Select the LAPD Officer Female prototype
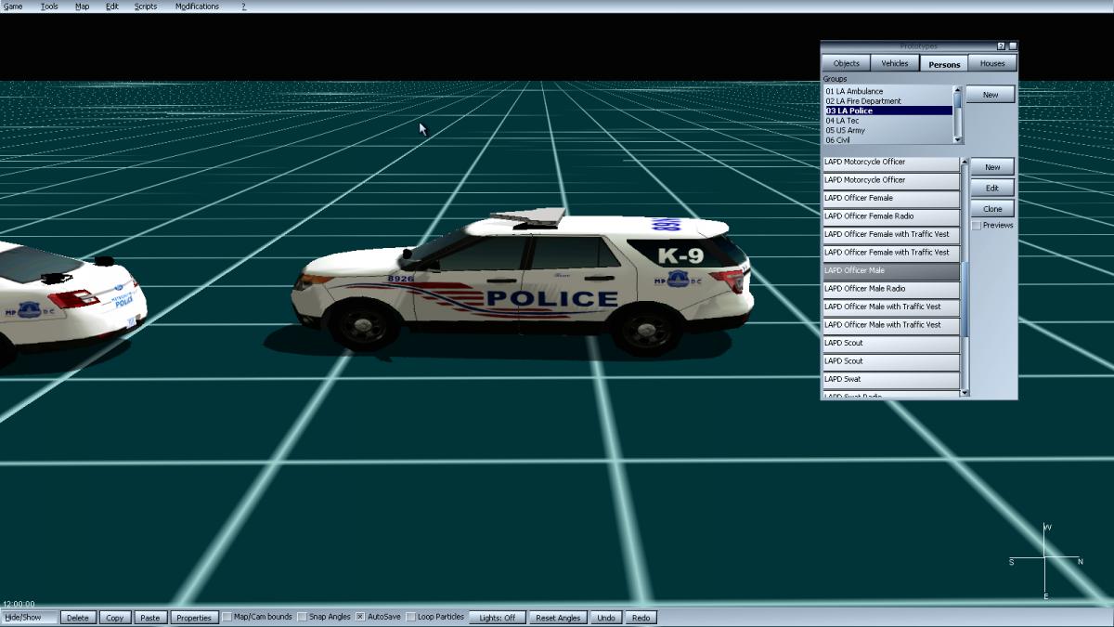The width and height of the screenshot is (1114, 627). pos(891,199)
